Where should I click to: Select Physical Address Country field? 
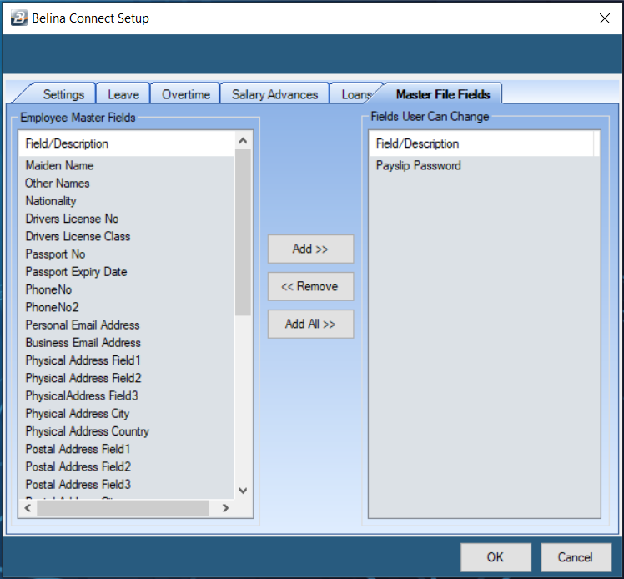pyautogui.click(x=88, y=431)
